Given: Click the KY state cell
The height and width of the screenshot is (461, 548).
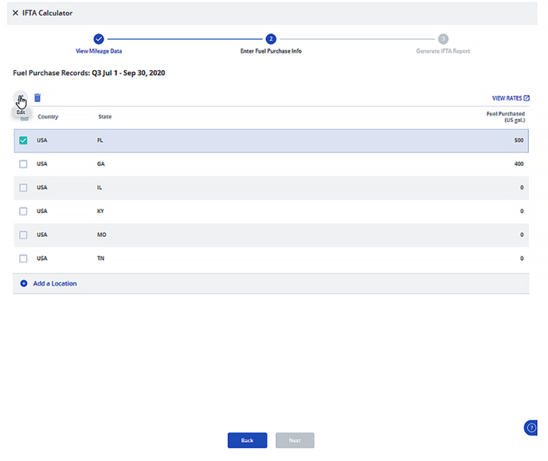Looking at the screenshot, I should click(100, 211).
